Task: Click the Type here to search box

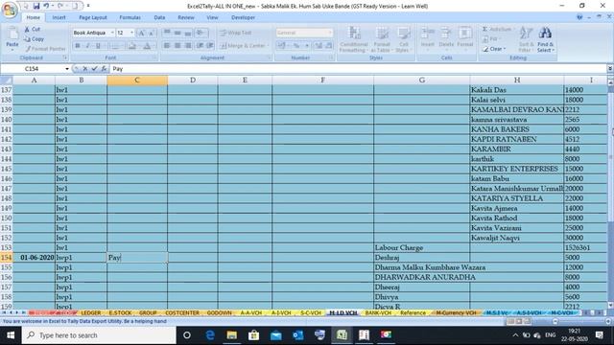Action: click(x=99, y=335)
